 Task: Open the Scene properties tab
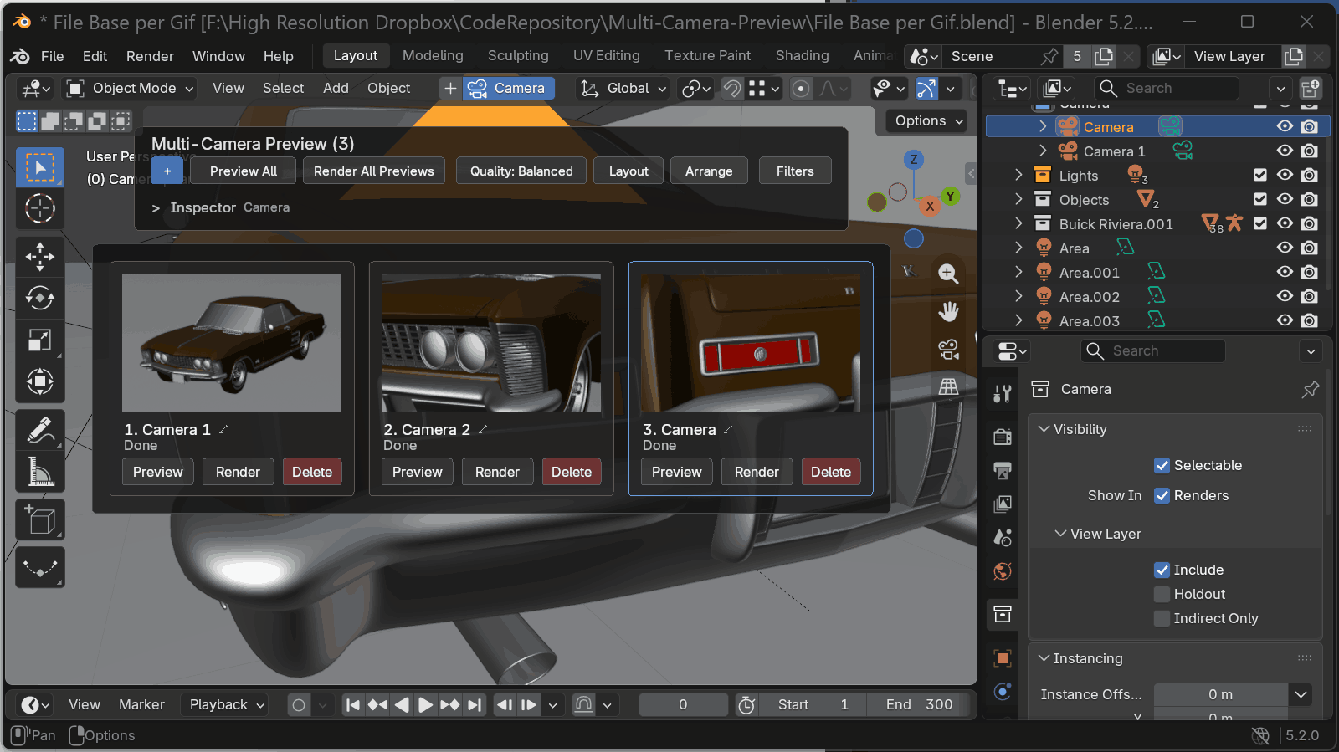[x=1003, y=537]
